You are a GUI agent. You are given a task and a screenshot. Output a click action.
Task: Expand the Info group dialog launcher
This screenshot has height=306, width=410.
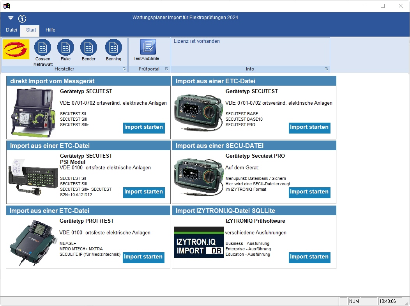[327, 69]
